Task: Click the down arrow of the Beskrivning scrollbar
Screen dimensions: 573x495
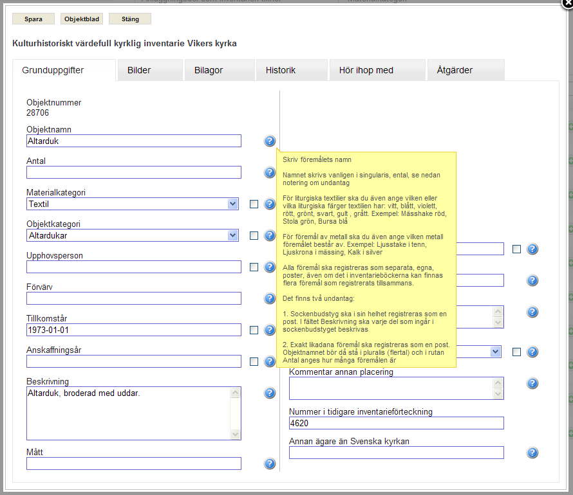Action: coord(236,434)
